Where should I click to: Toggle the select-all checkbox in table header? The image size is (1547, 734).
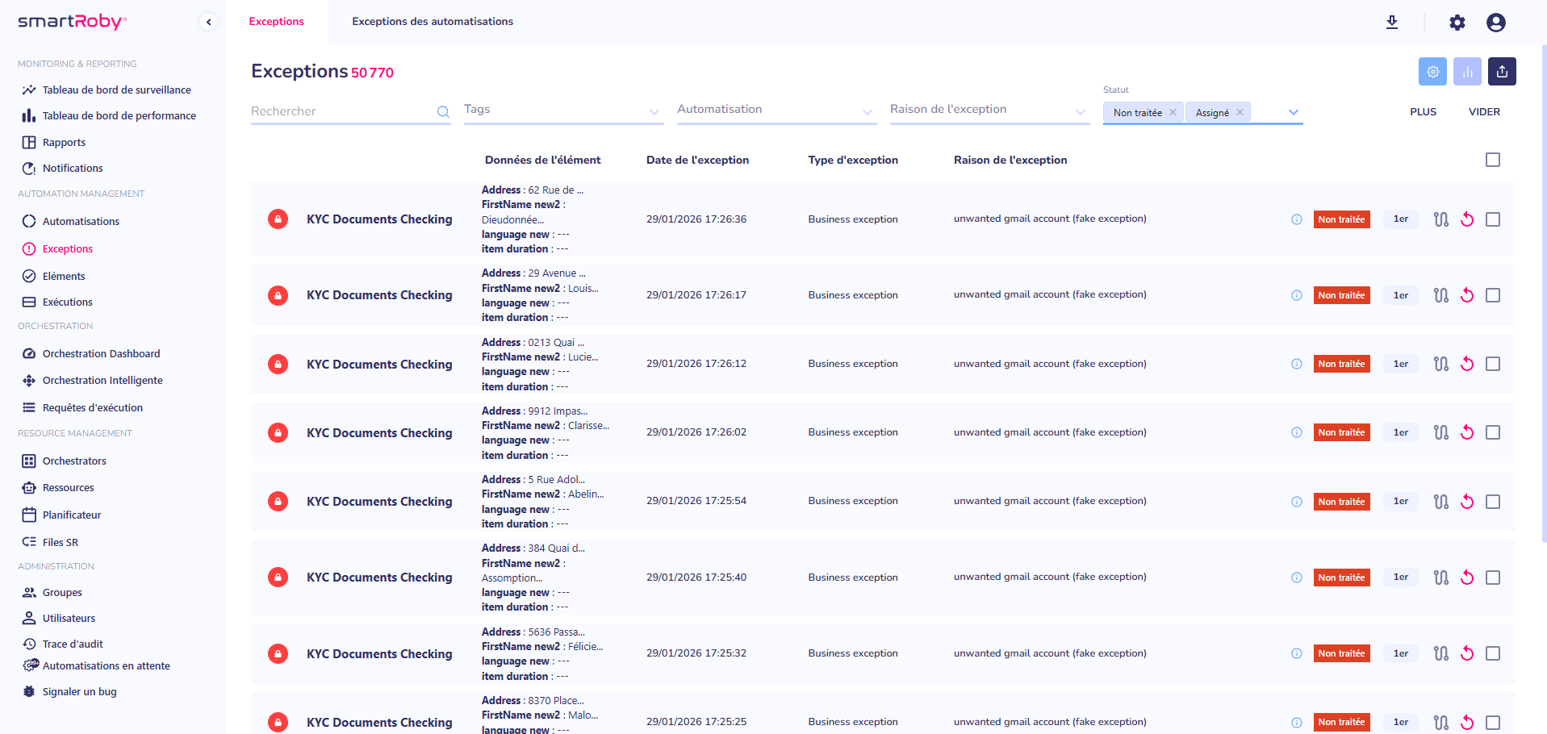(x=1493, y=160)
